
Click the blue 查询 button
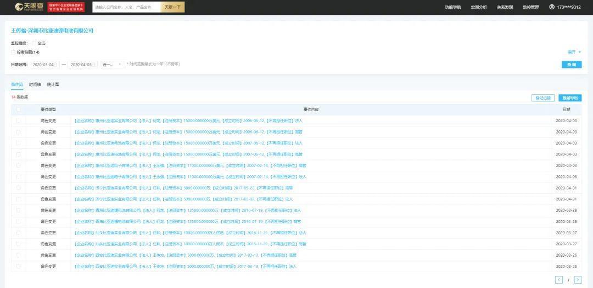pos(572,65)
